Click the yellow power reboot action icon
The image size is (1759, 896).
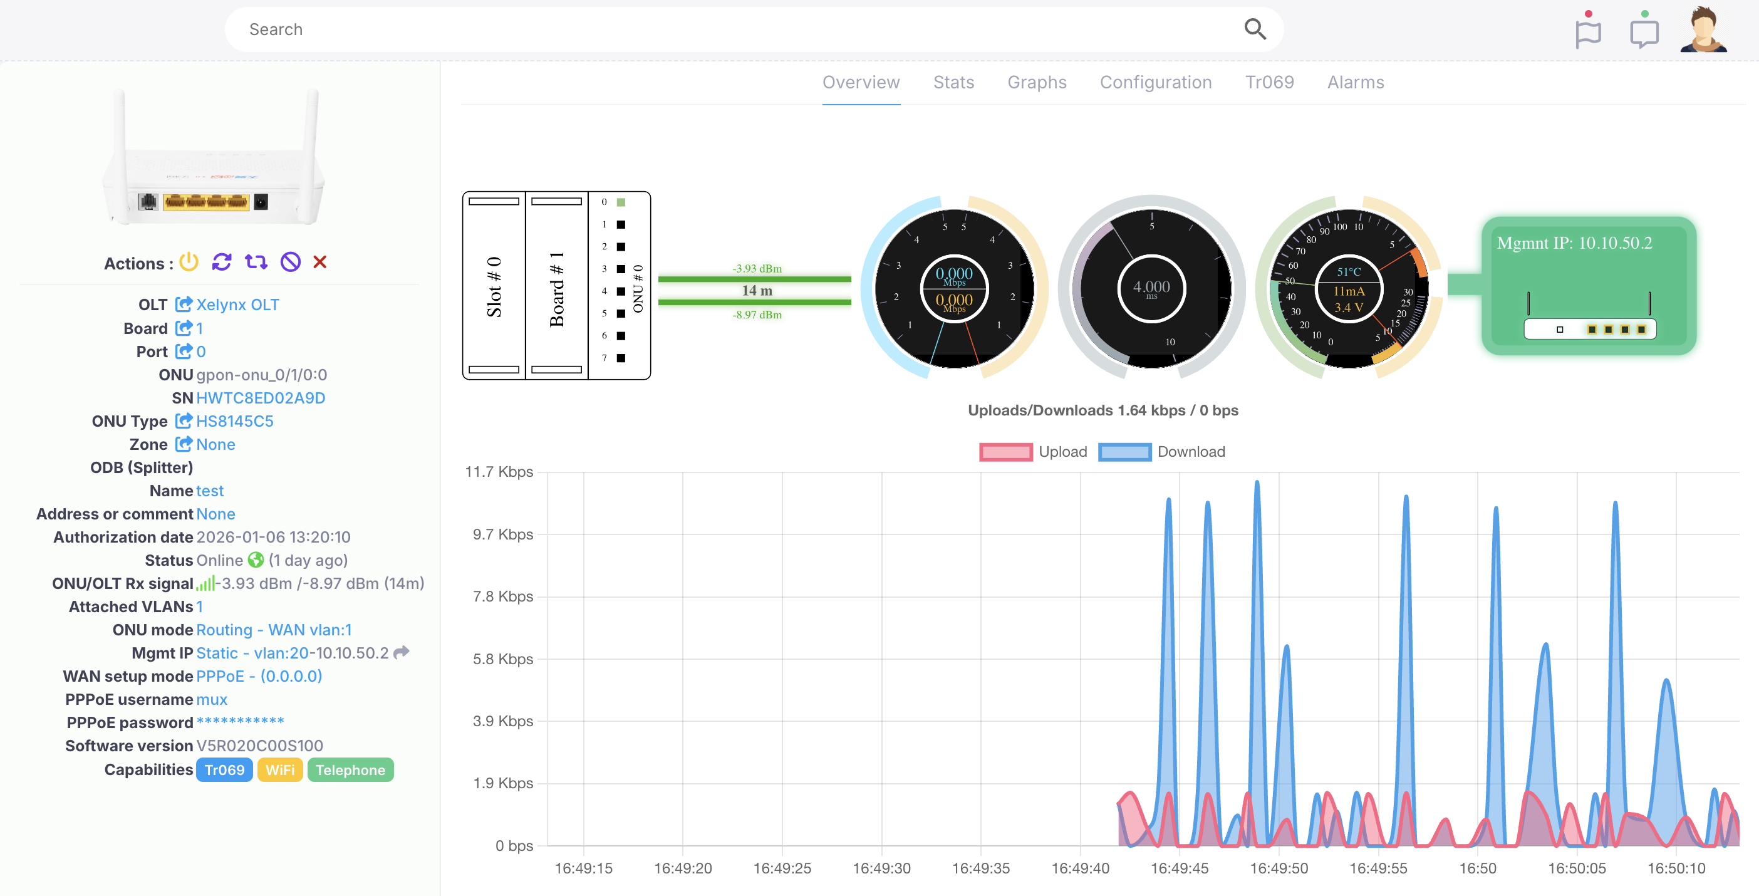(x=189, y=263)
